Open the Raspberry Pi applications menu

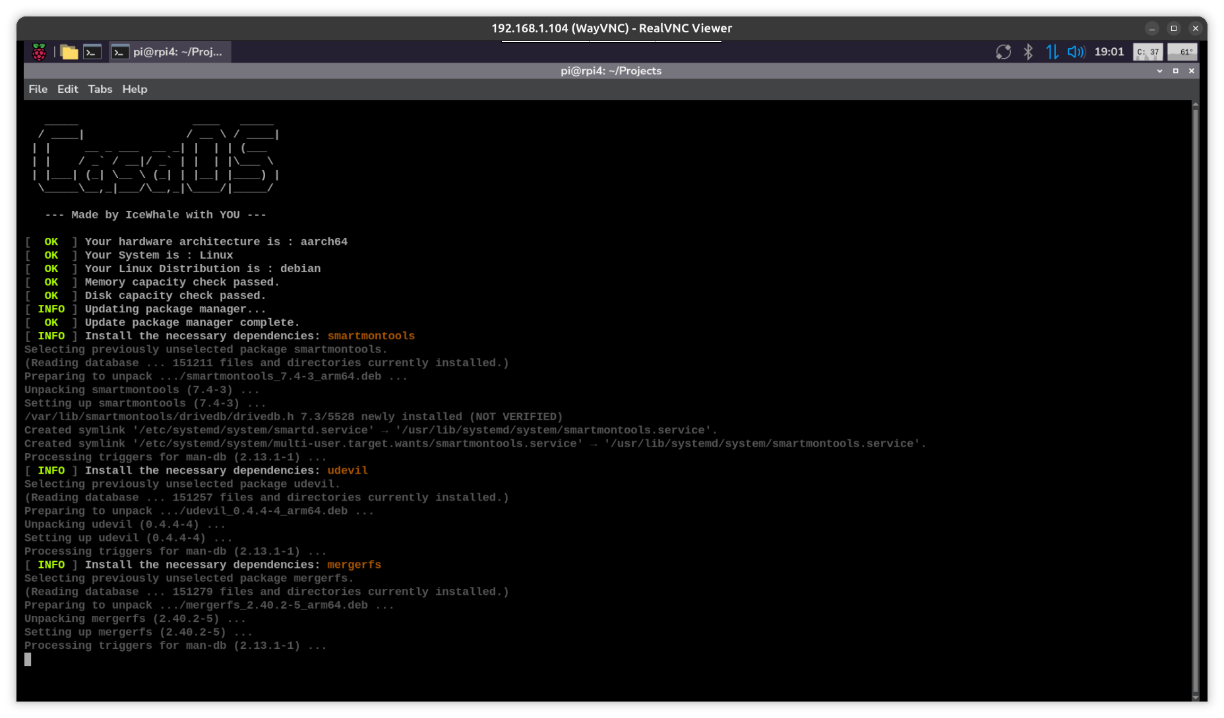tap(39, 52)
